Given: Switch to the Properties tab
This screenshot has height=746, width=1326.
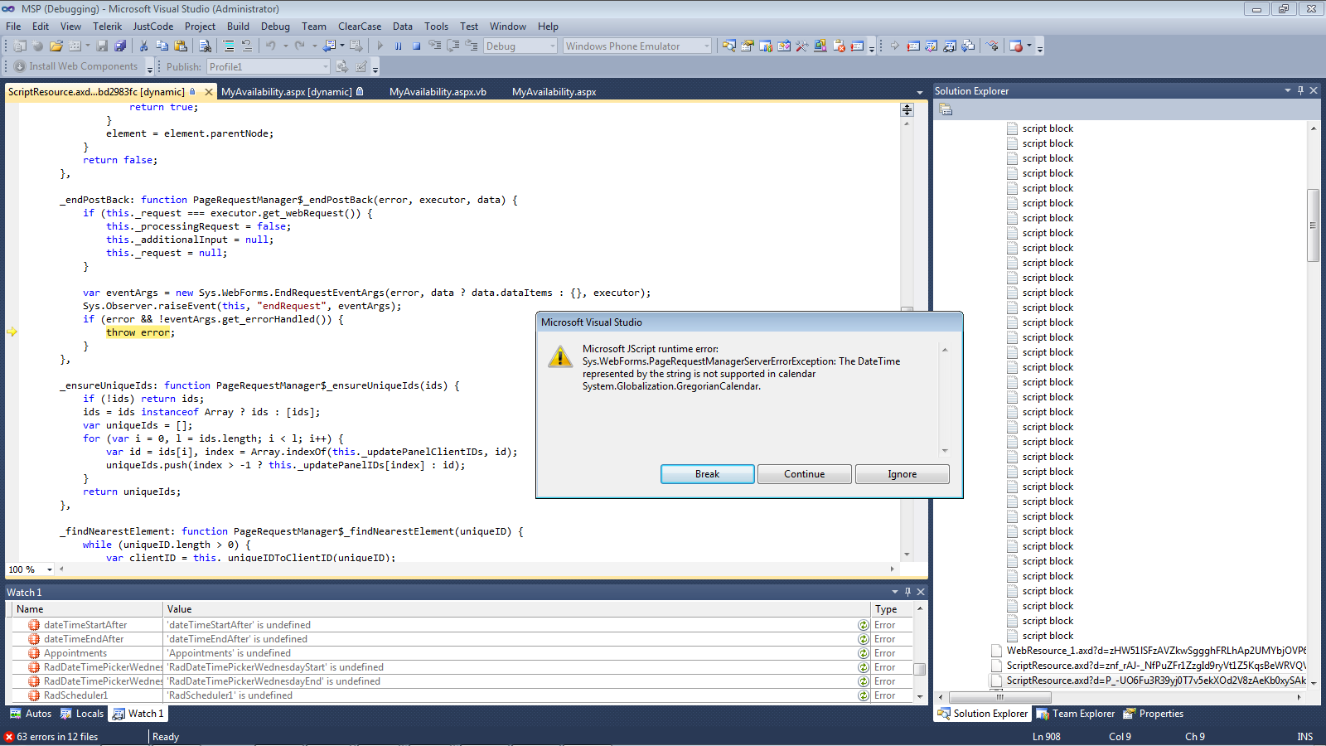Looking at the screenshot, I should tap(1153, 714).
